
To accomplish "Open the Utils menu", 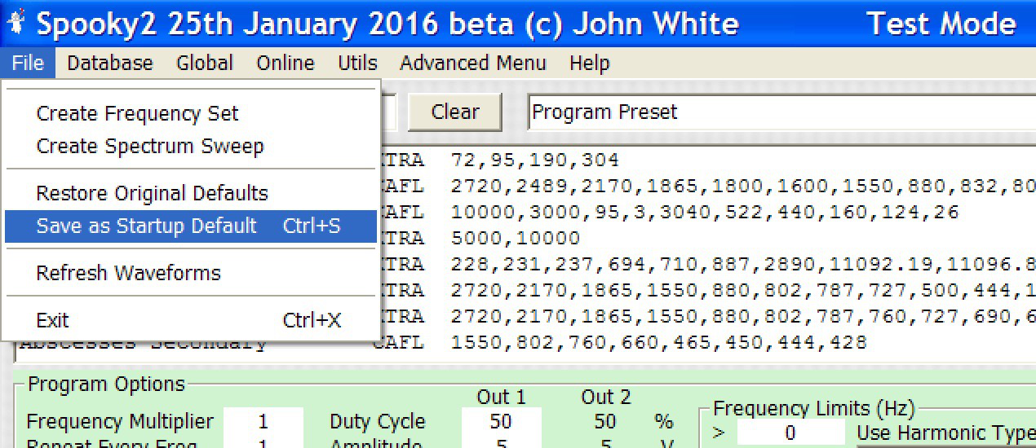I will 357,64.
